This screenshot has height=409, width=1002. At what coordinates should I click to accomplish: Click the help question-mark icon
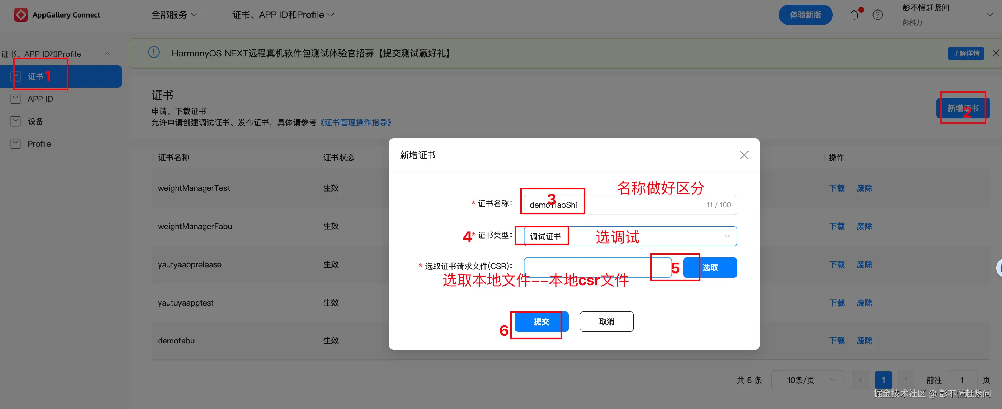(877, 14)
